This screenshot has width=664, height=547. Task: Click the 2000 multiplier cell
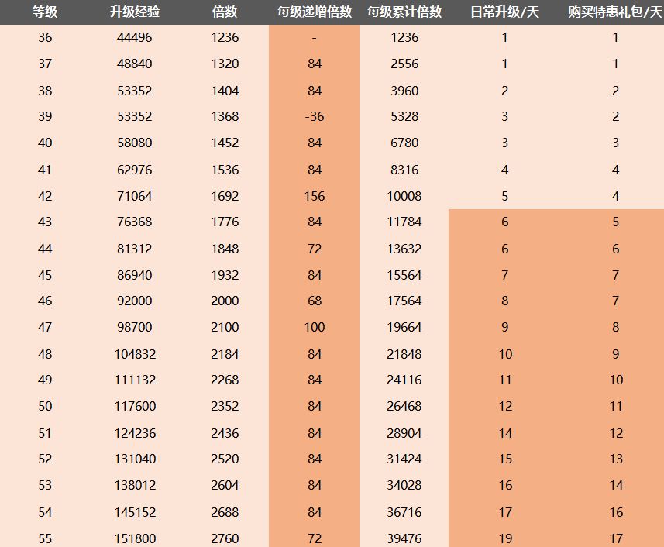click(225, 301)
